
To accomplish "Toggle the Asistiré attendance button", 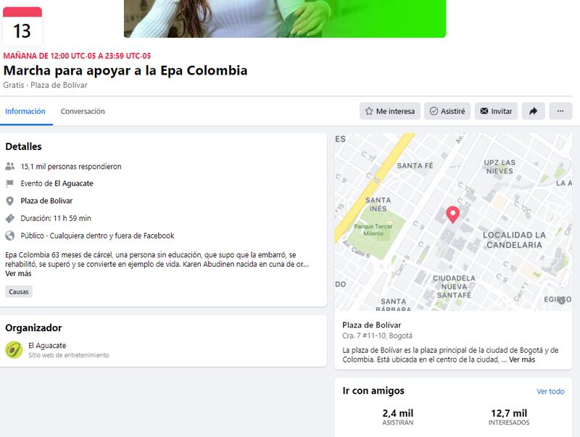I will point(447,111).
